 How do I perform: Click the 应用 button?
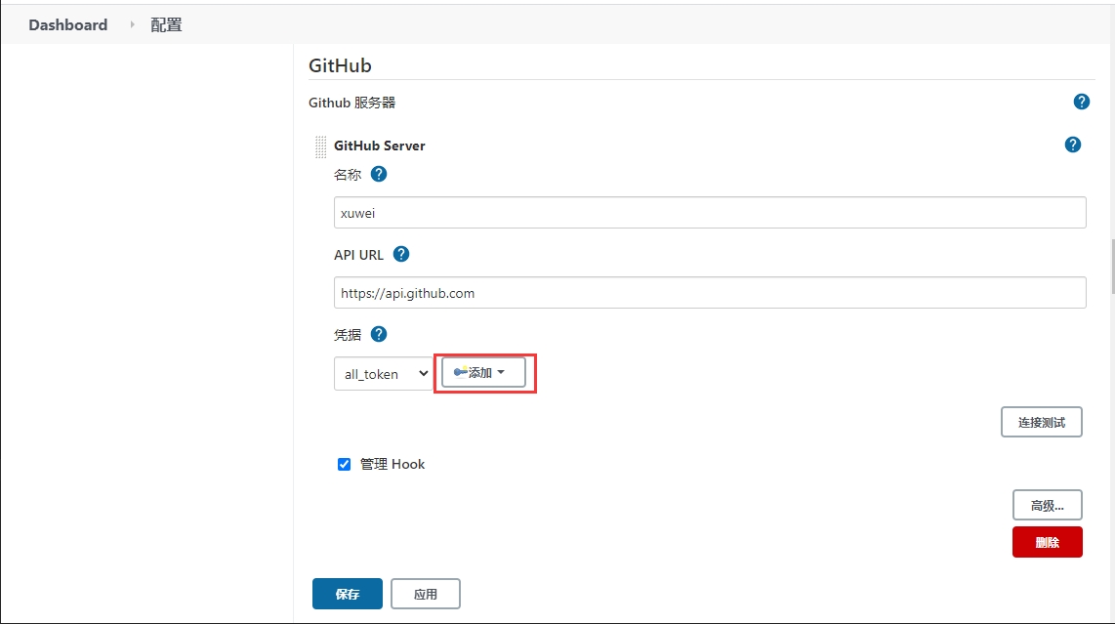(425, 594)
